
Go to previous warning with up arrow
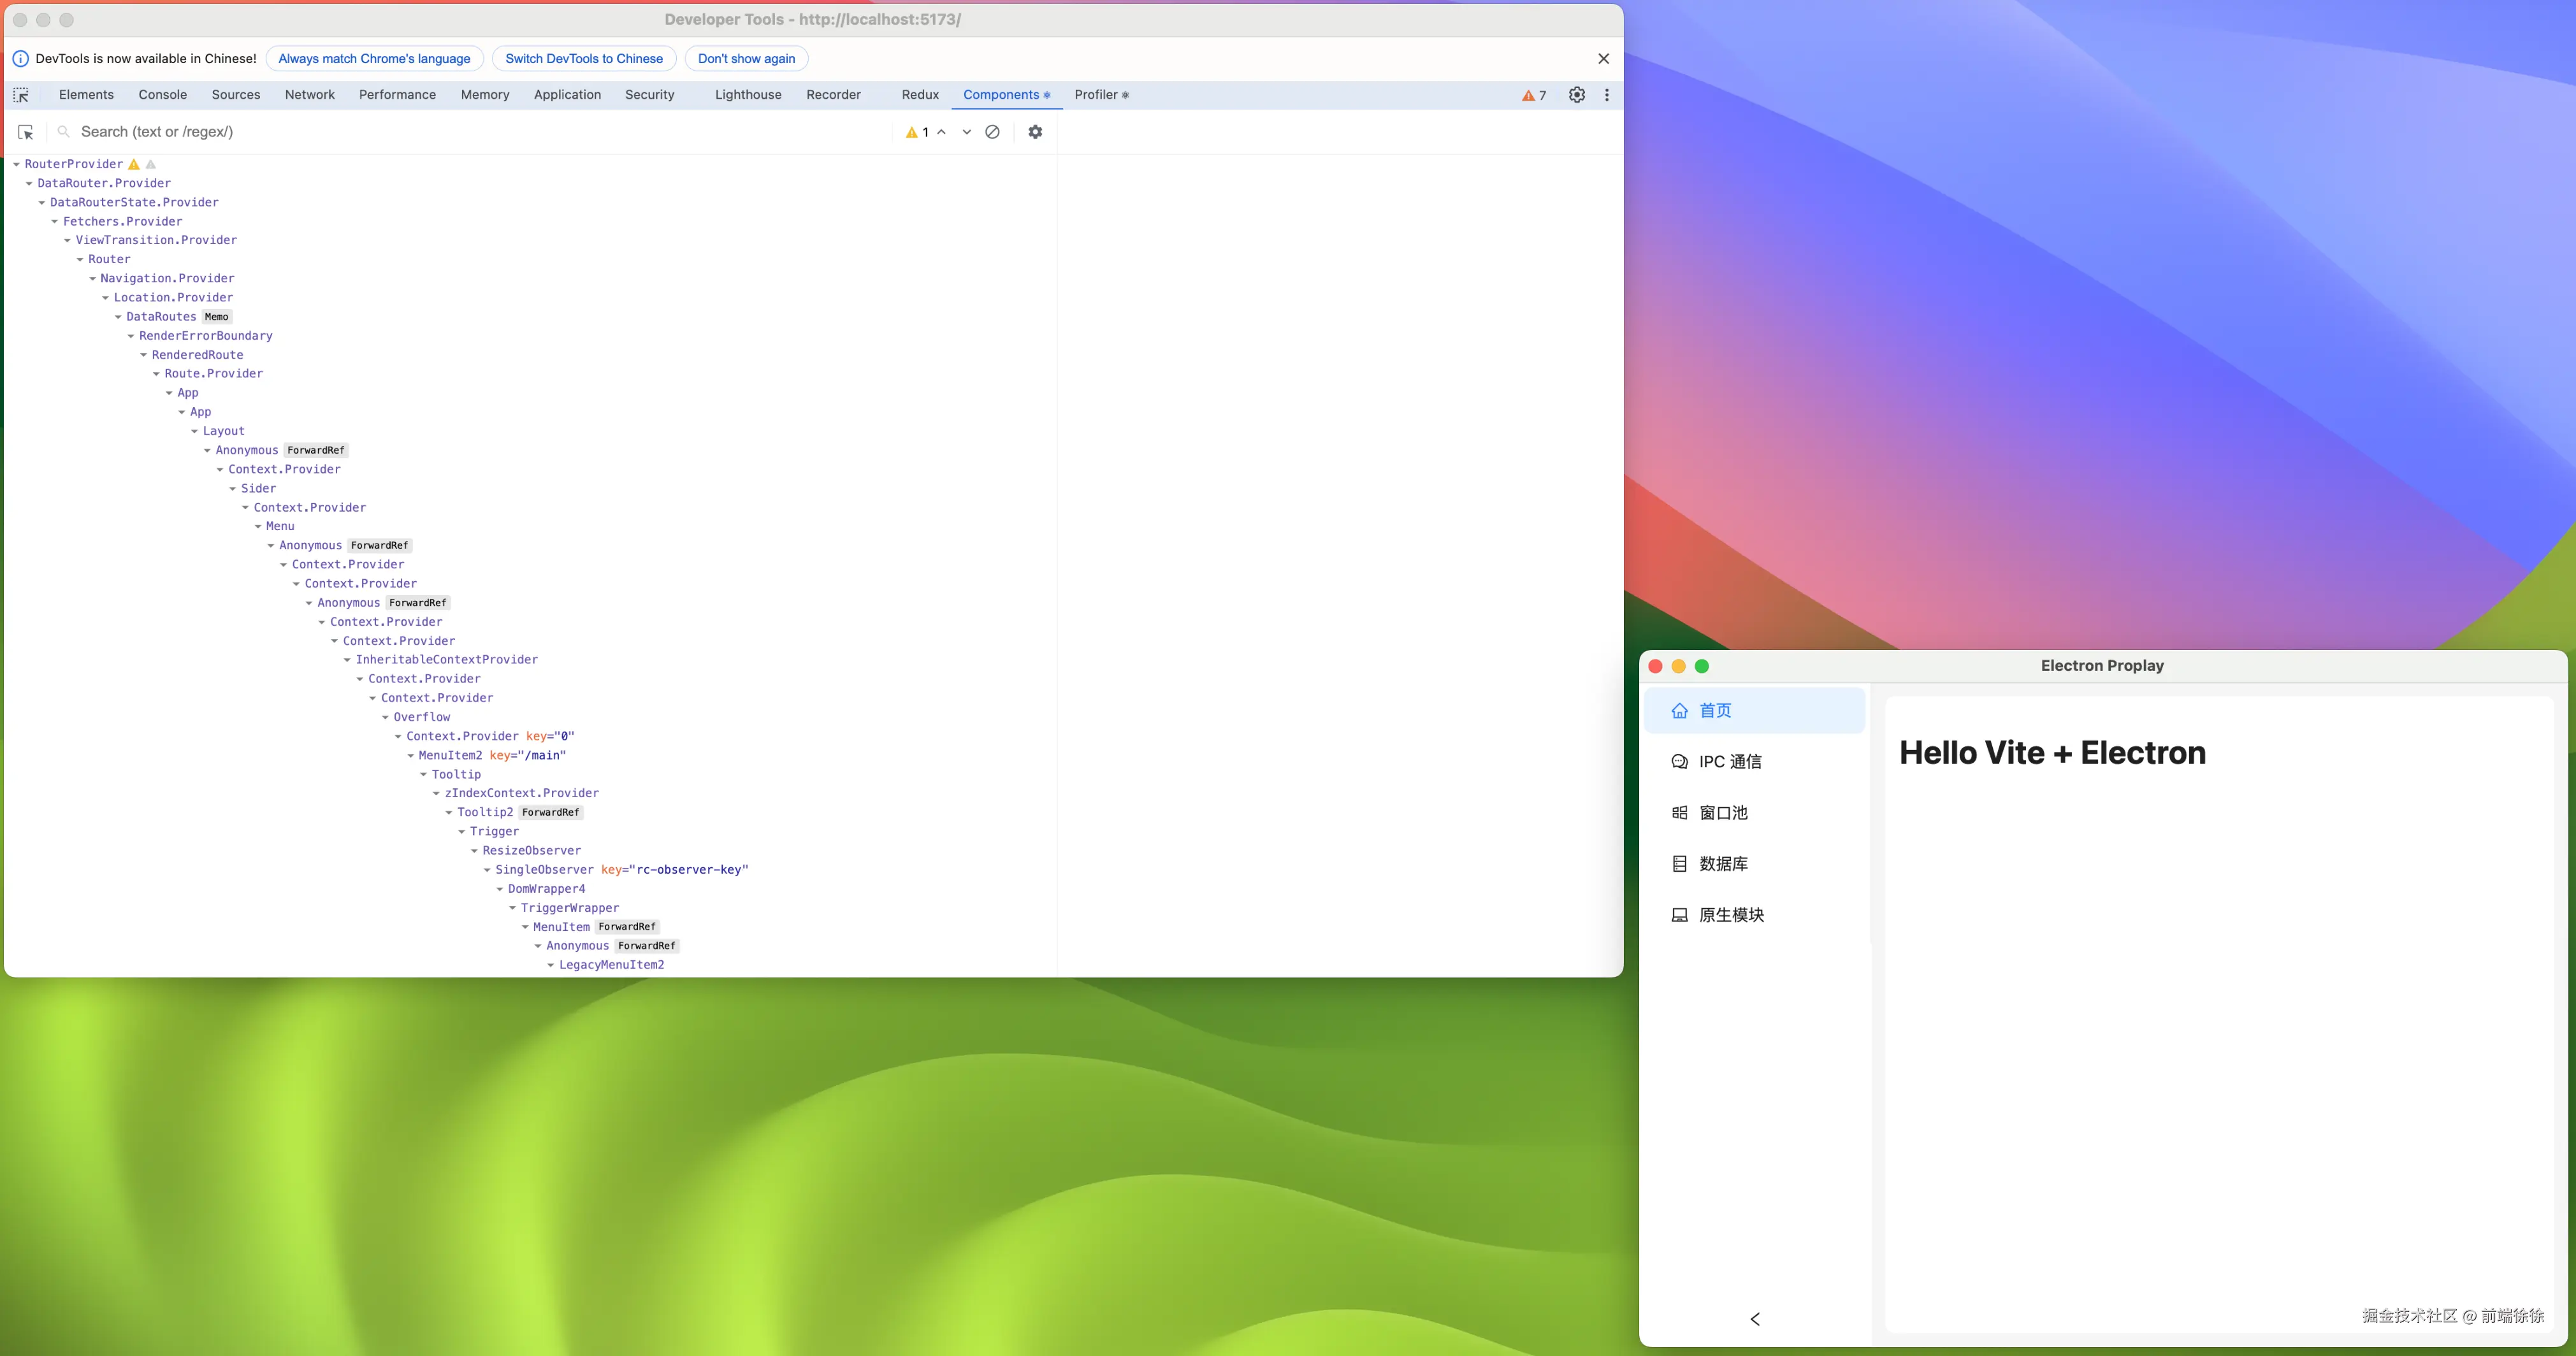click(x=941, y=132)
